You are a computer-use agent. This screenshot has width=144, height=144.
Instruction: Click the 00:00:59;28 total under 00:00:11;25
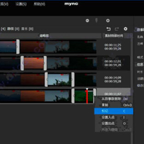(113, 49)
